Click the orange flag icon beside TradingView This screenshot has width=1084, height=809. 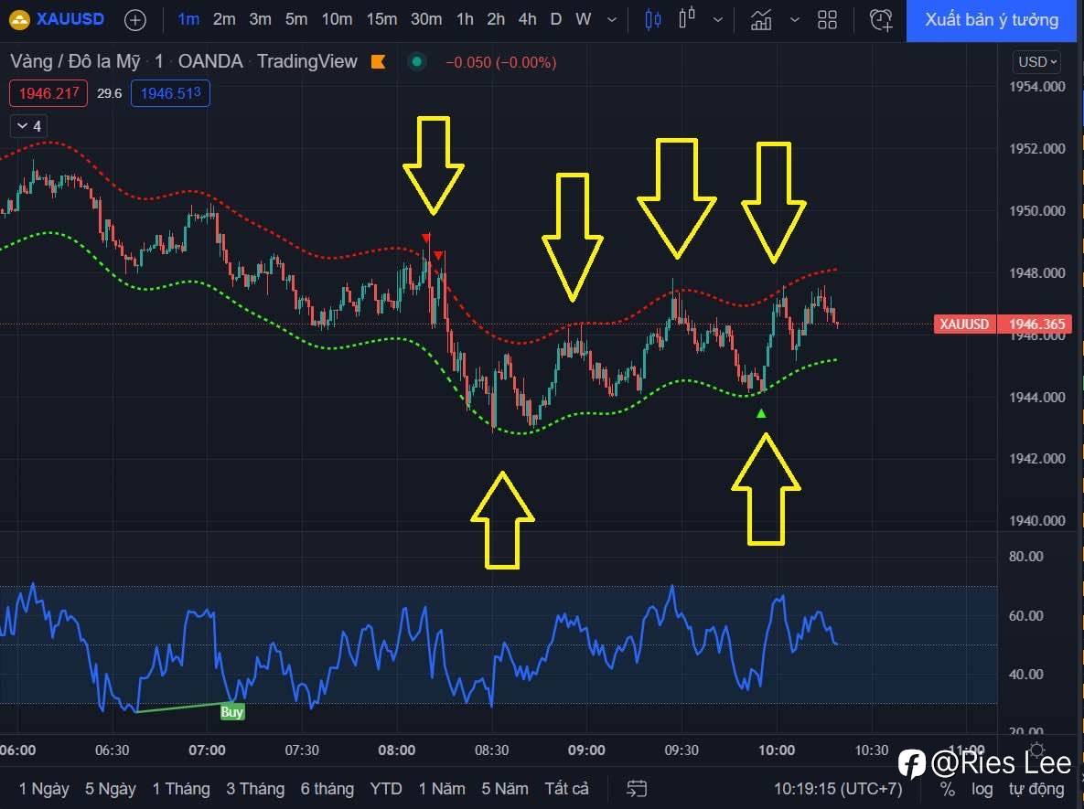coord(378,62)
